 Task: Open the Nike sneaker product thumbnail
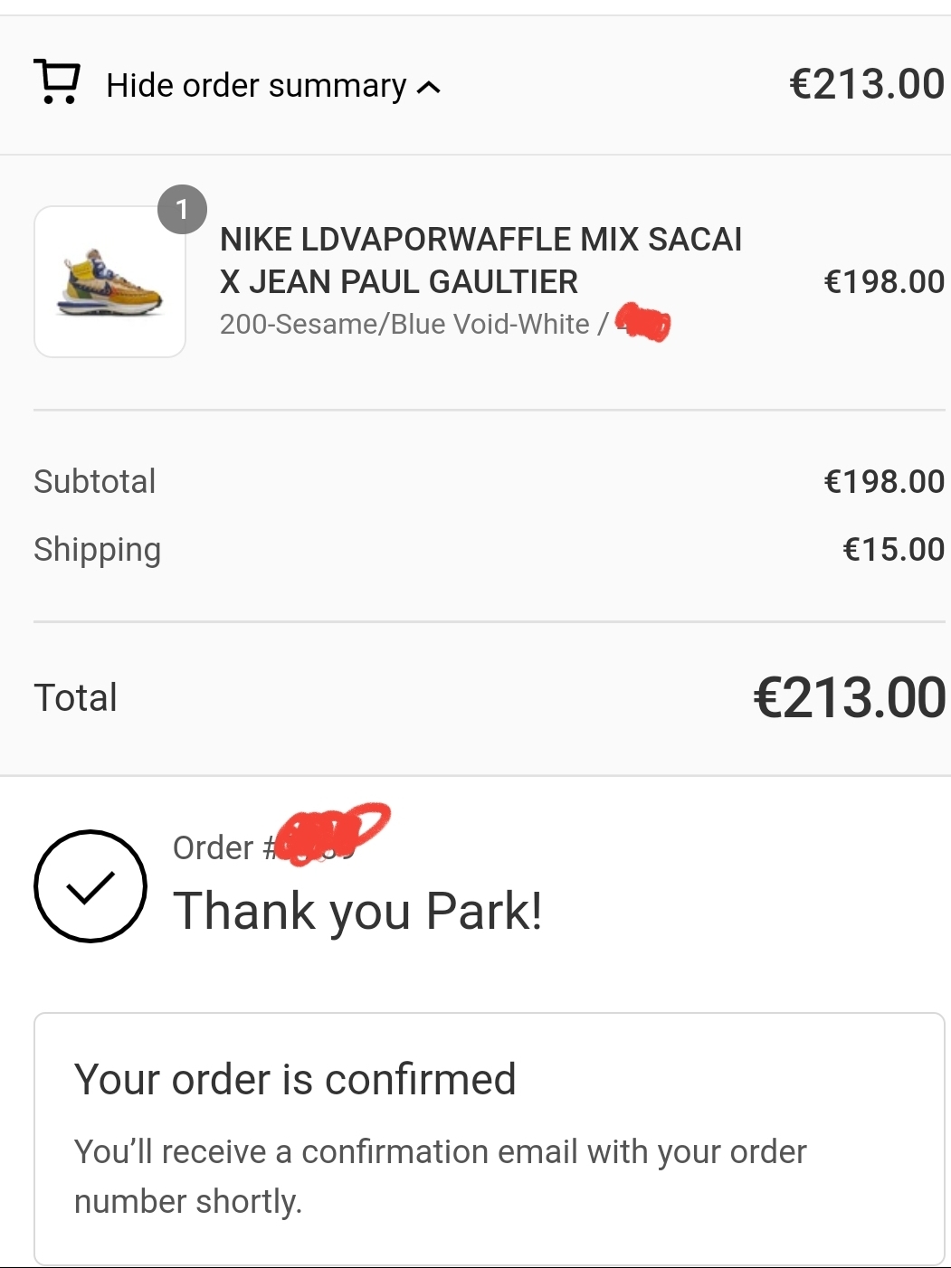[x=110, y=281]
